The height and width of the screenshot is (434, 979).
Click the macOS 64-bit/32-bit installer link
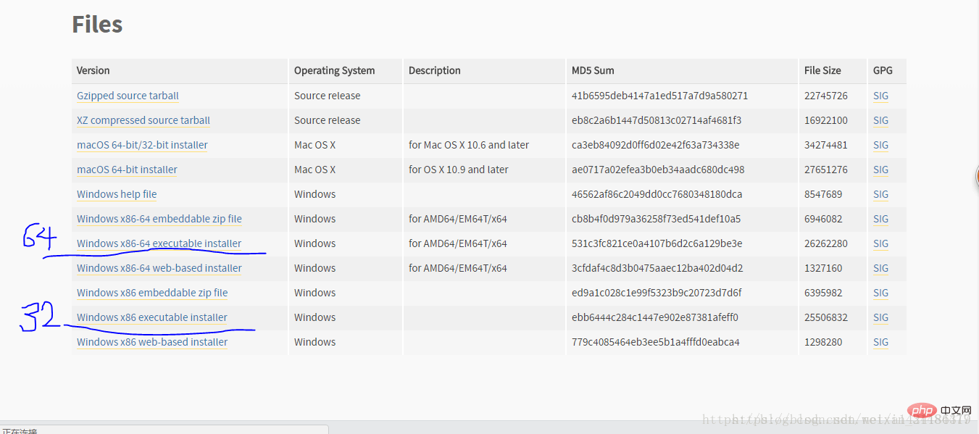[x=142, y=145]
